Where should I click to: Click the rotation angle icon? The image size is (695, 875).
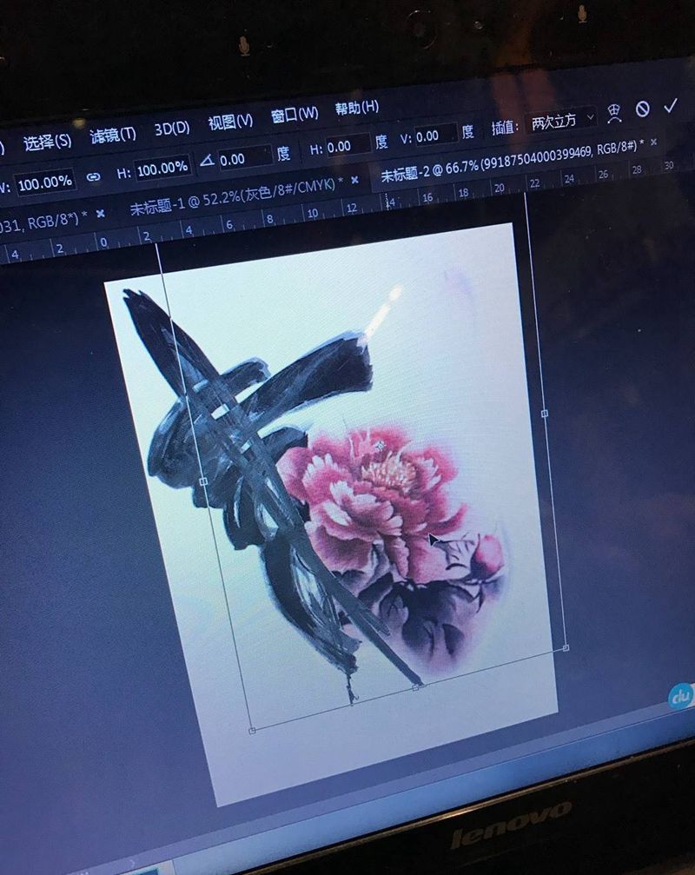pyautogui.click(x=206, y=161)
